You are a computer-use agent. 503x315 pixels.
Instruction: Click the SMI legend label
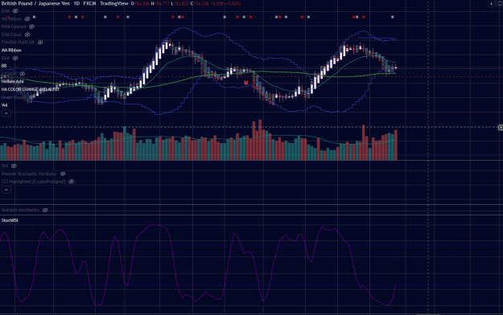5,166
